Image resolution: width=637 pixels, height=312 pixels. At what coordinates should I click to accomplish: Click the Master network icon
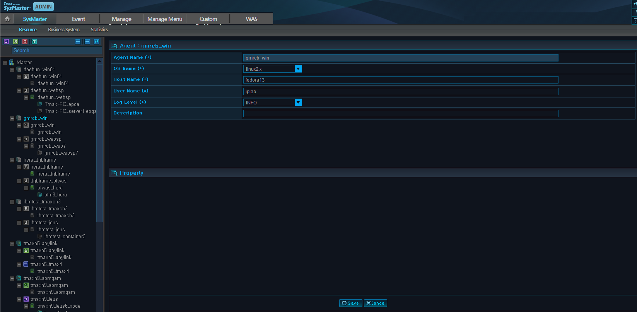click(12, 63)
